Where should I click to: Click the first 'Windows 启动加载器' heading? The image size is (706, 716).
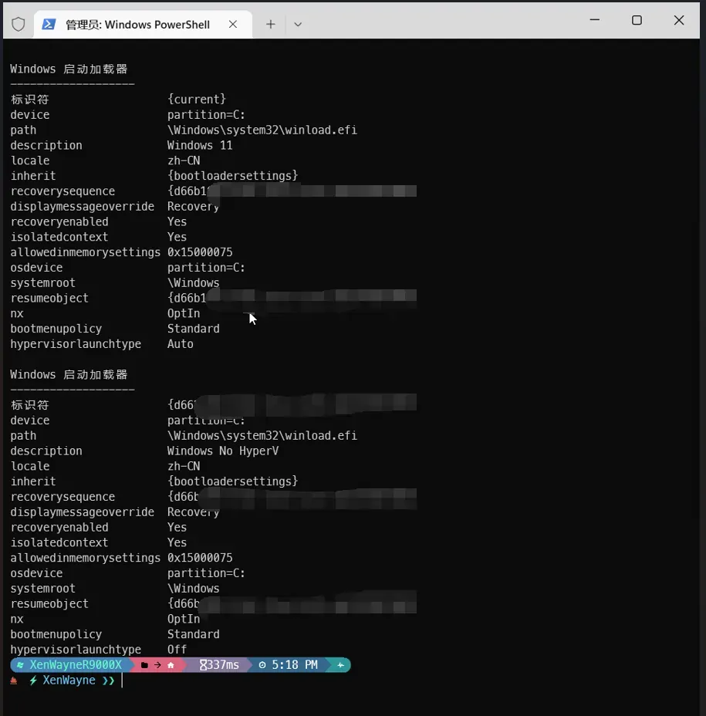(x=69, y=69)
